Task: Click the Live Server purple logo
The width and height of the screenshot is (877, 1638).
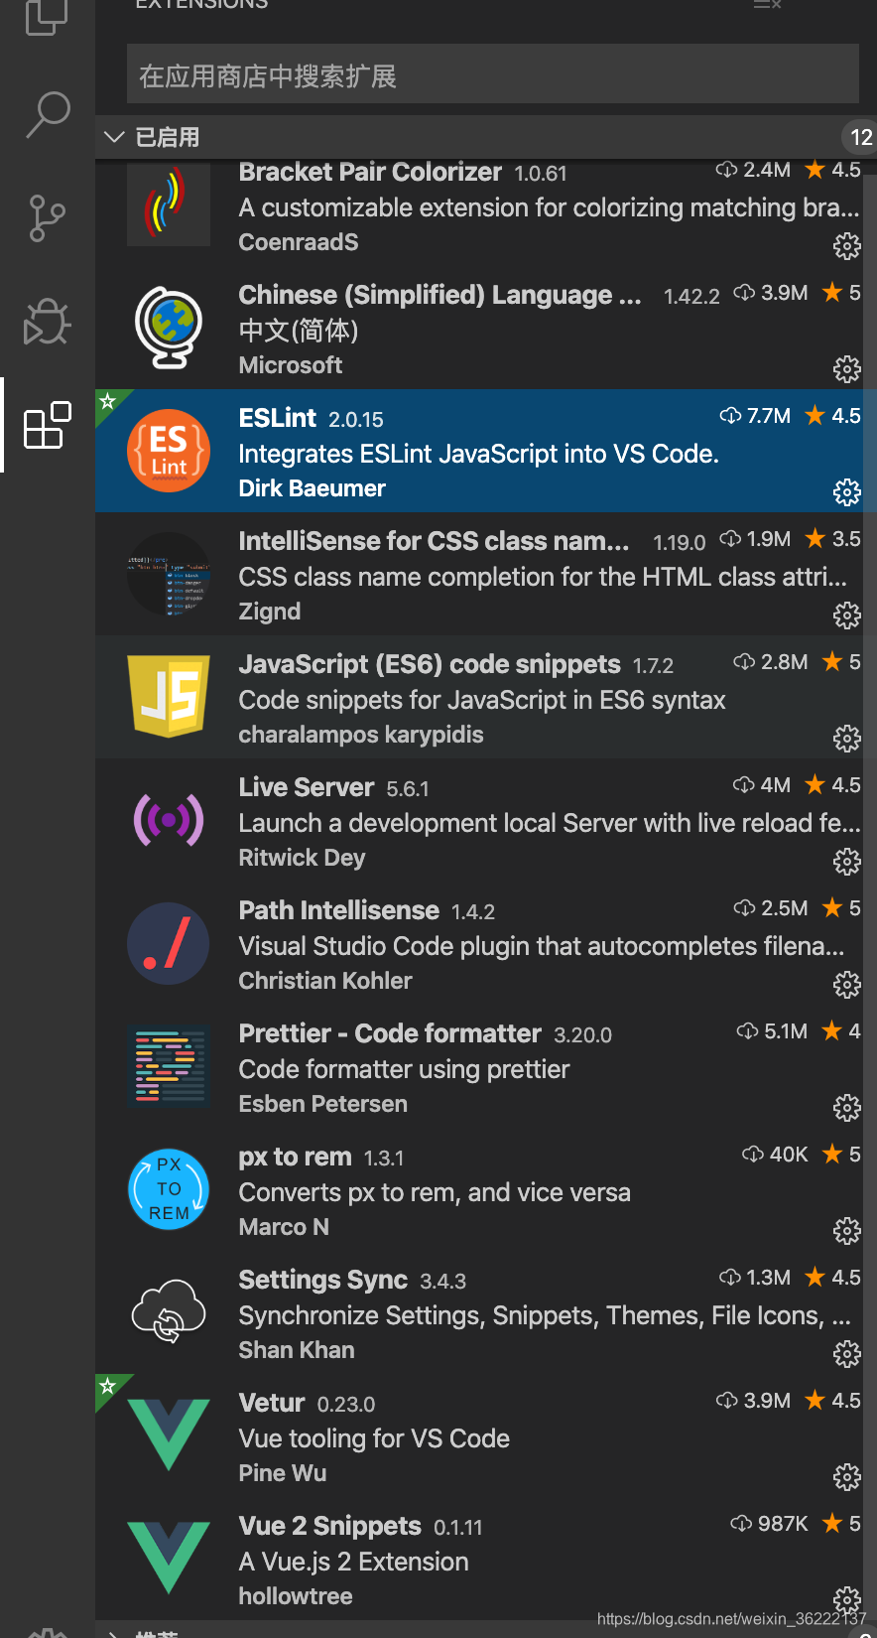Action: click(169, 820)
